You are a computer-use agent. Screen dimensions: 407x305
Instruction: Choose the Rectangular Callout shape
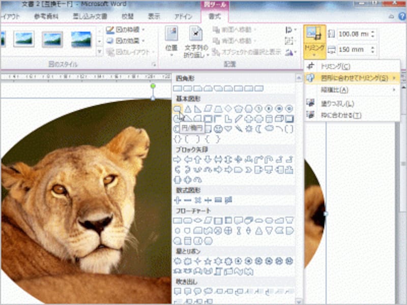[x=178, y=291]
